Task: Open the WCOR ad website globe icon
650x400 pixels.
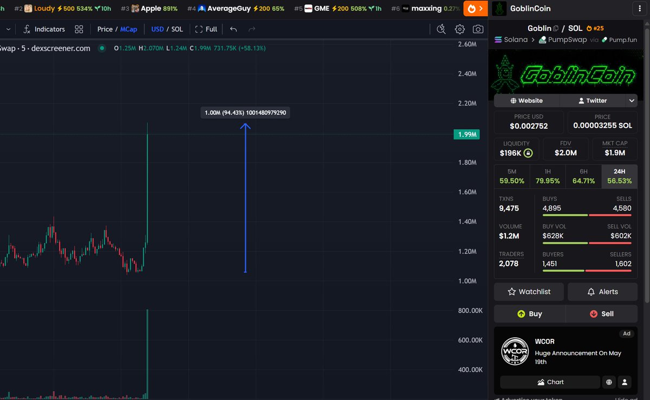Action: [x=609, y=382]
